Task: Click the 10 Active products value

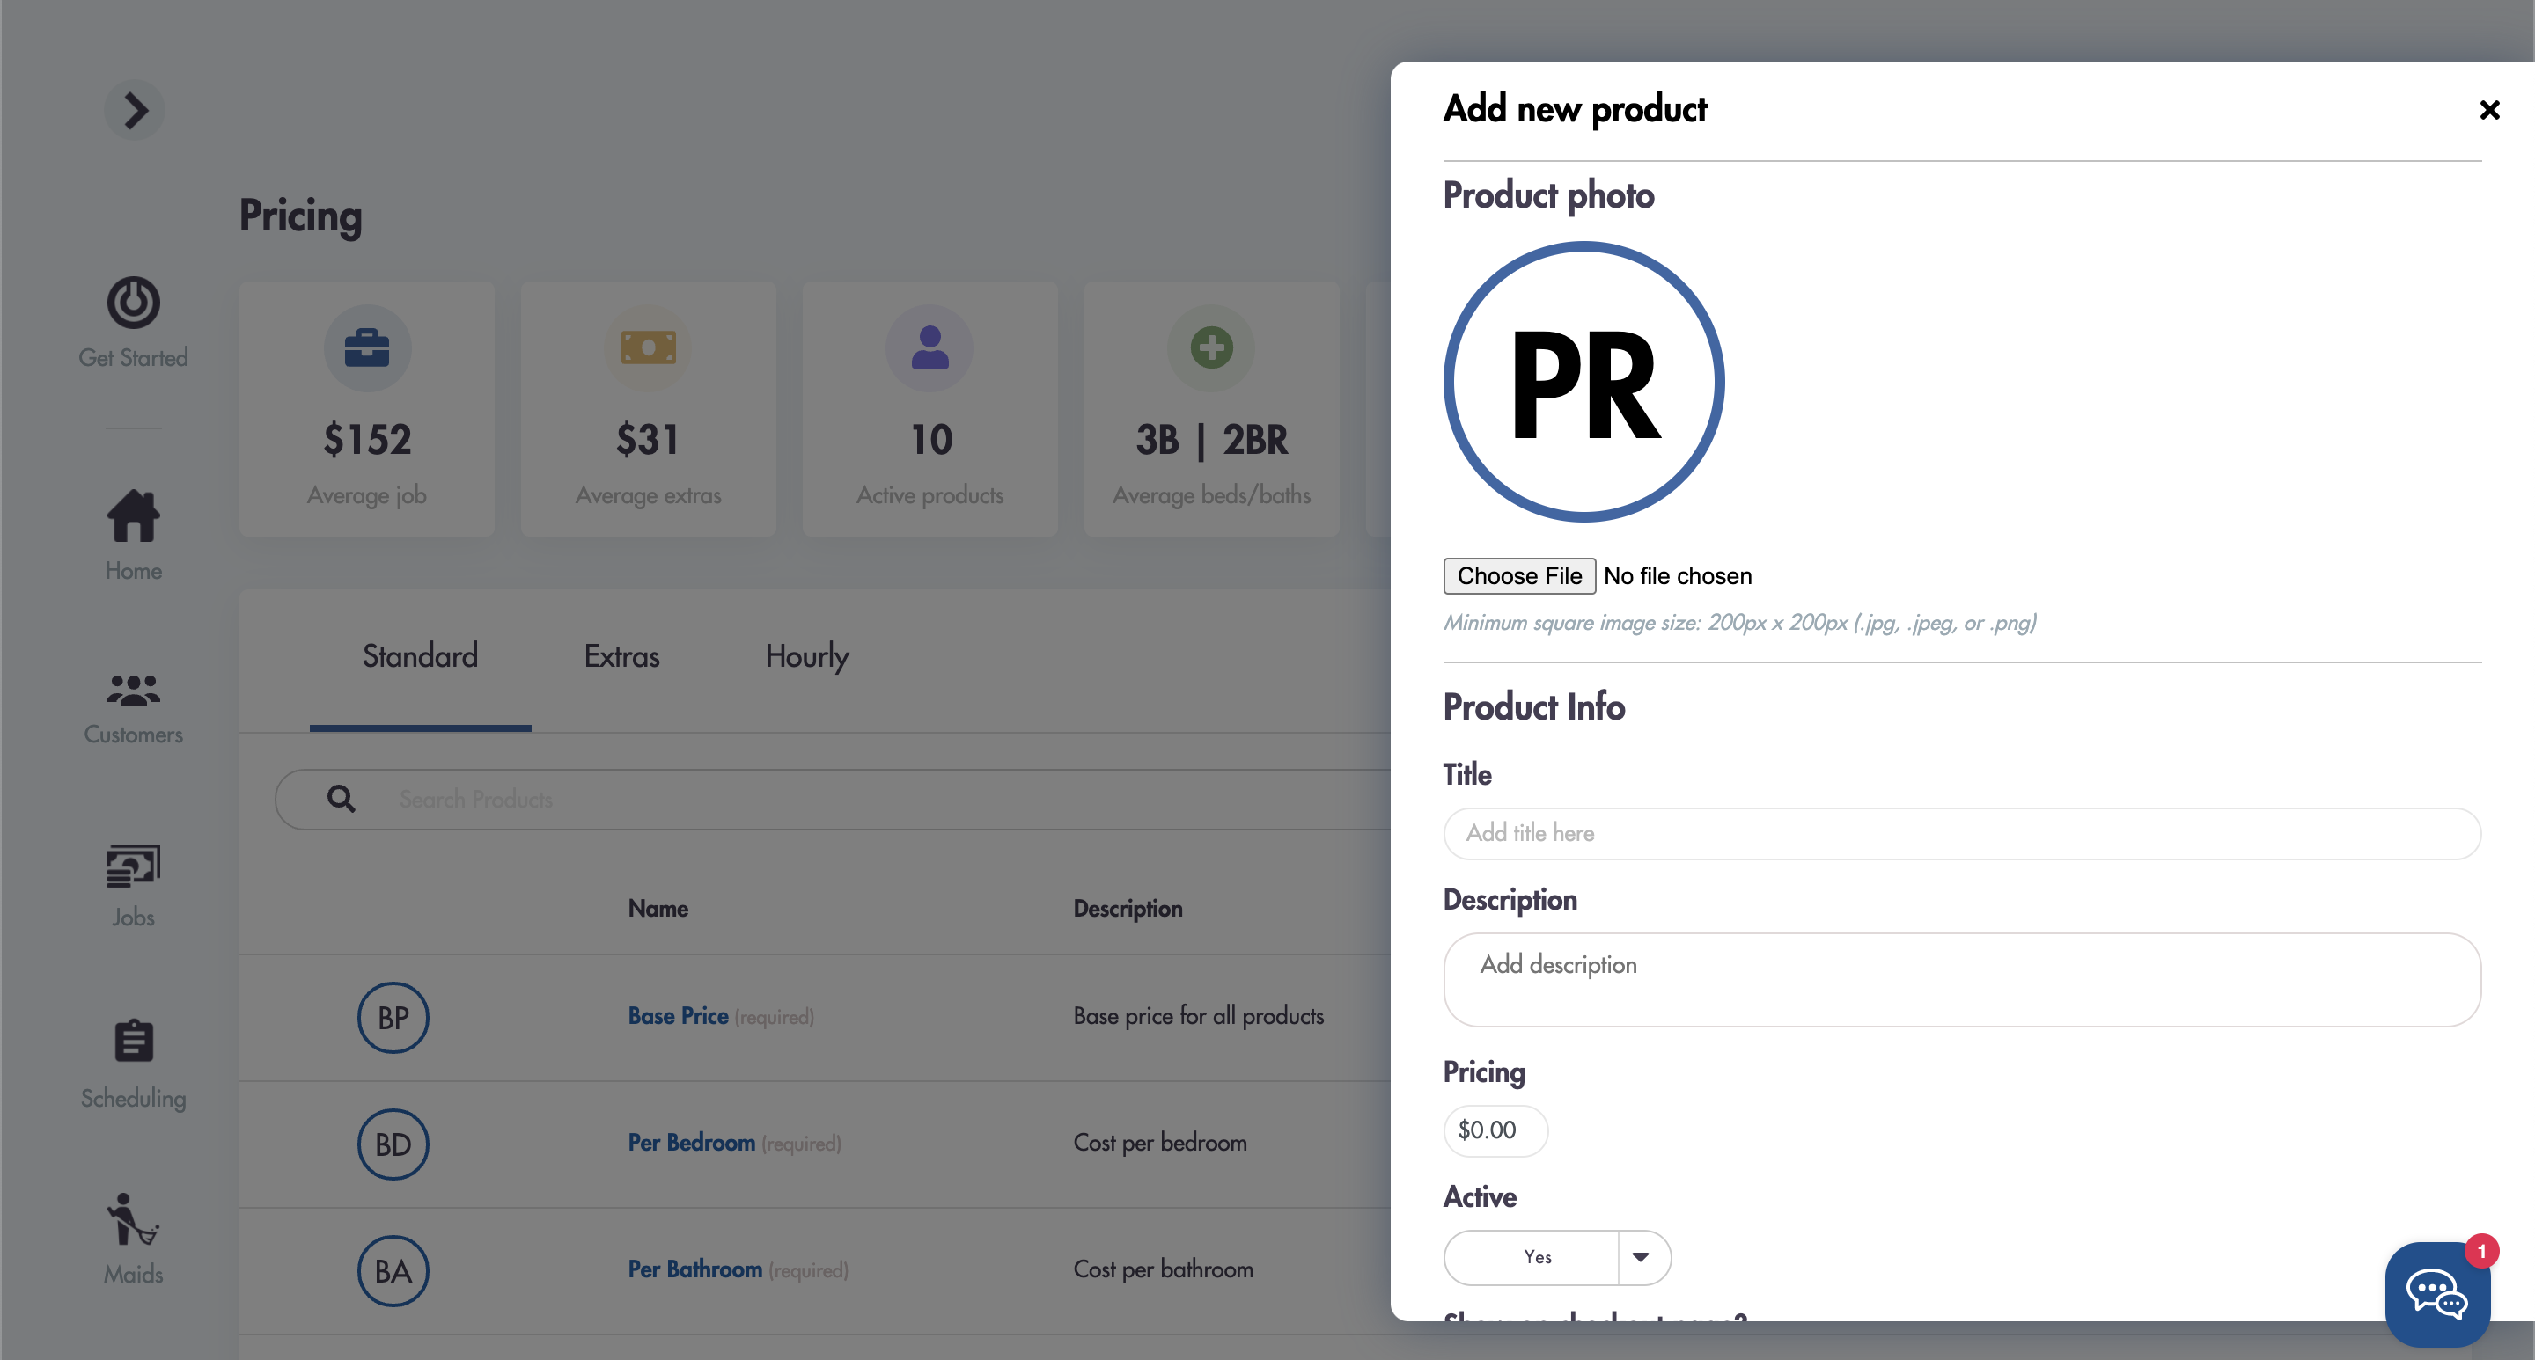Action: point(931,440)
